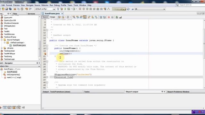Click the Stop Macro Recording icon
The image size is (205, 115).
point(112,17)
